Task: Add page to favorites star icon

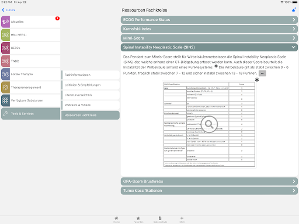Action: 294,10
